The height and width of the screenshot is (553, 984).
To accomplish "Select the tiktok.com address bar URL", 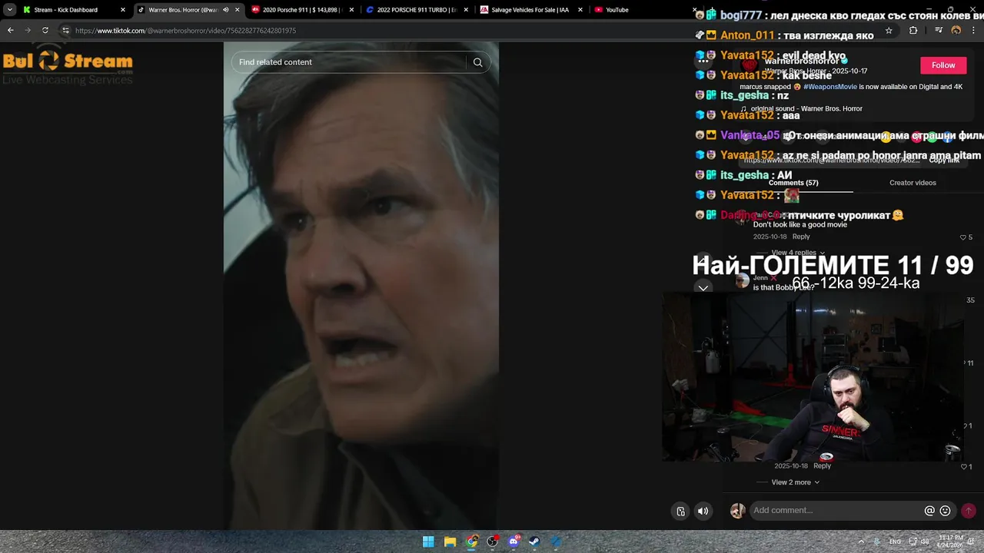I will click(185, 31).
